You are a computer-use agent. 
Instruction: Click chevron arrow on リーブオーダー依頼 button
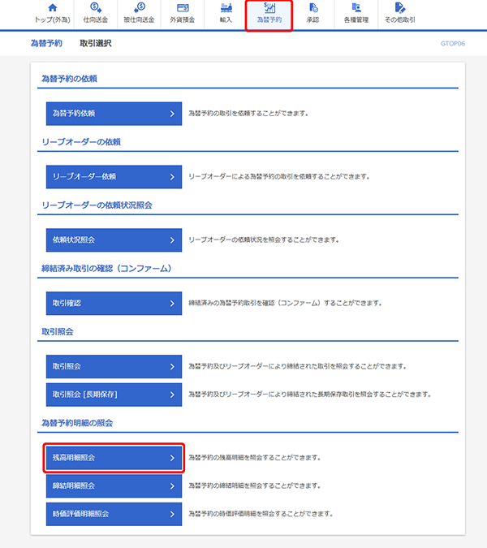point(172,177)
